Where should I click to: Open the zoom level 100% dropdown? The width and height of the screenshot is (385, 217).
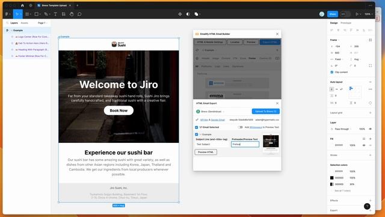(369, 14)
